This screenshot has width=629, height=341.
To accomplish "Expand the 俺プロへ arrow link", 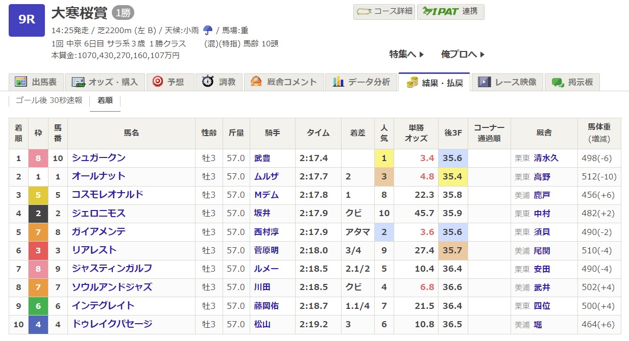I will (463, 54).
